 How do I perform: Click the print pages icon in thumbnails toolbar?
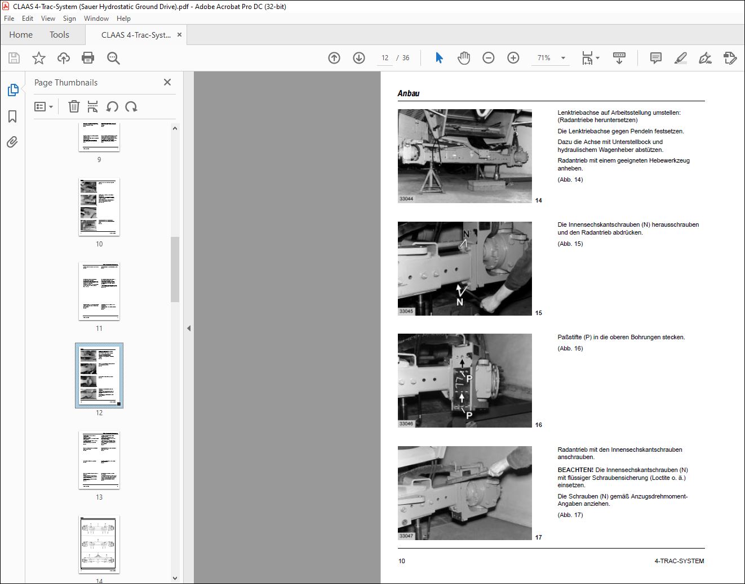tap(93, 106)
